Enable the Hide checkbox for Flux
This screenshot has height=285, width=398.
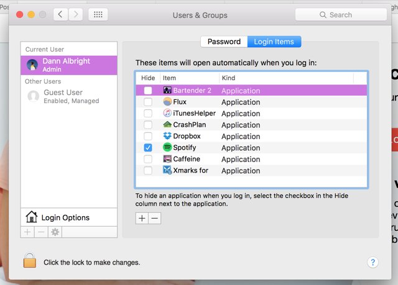tap(148, 102)
